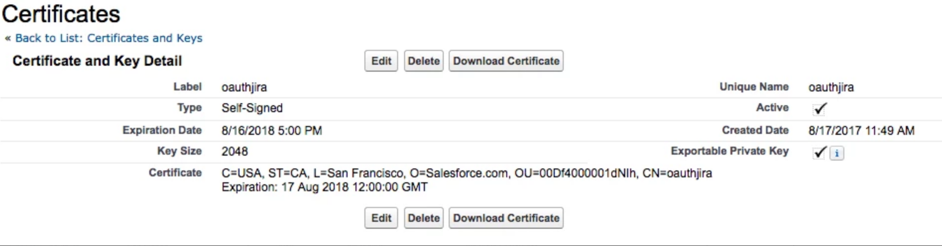Click the Self-Signed type value

pos(252,108)
